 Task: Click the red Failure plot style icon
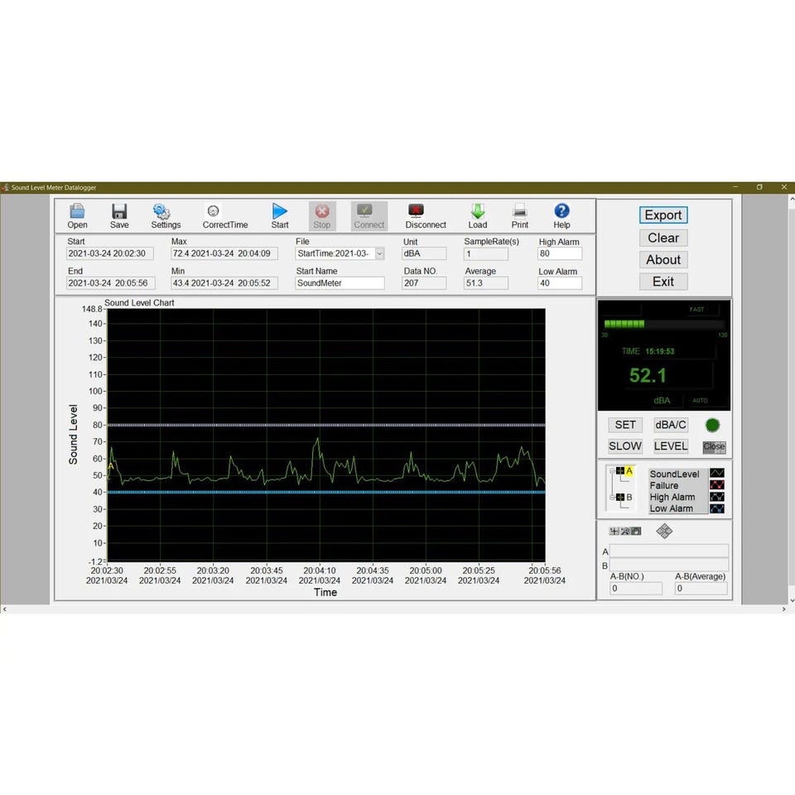717,485
